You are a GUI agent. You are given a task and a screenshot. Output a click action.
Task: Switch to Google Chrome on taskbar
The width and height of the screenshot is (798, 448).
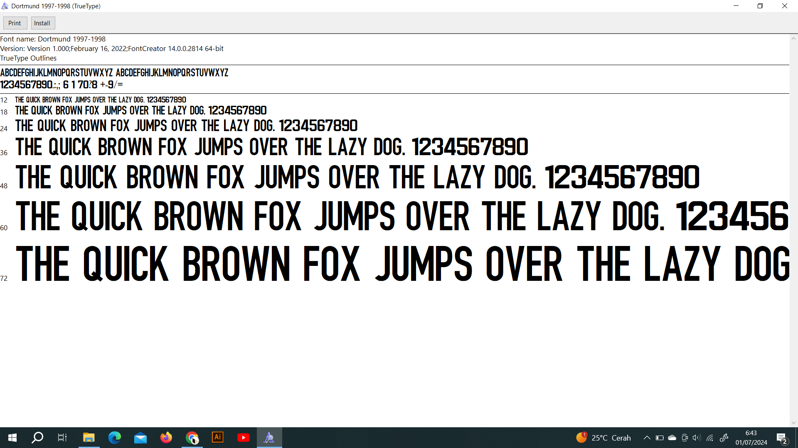192,438
